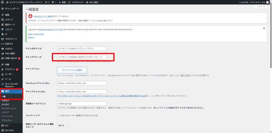Dismiss the GSheetConnector notice with X icon

(264, 28)
